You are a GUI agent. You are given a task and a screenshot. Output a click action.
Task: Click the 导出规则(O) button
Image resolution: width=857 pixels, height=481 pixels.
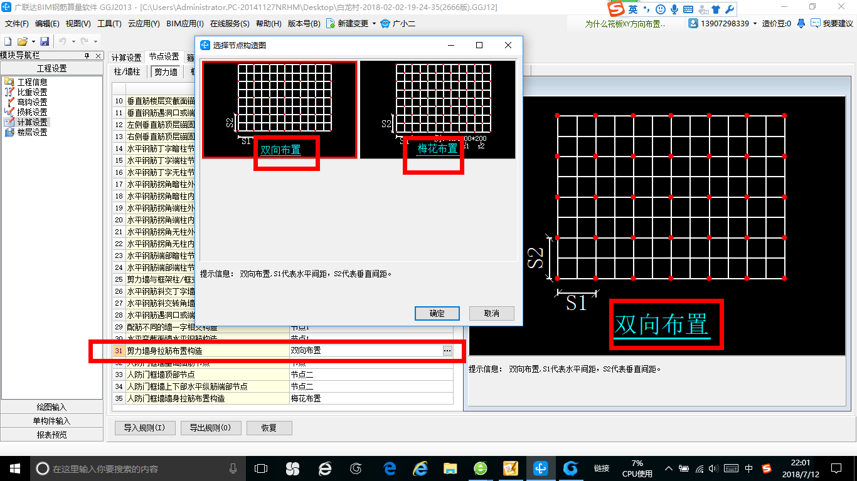[x=210, y=428]
